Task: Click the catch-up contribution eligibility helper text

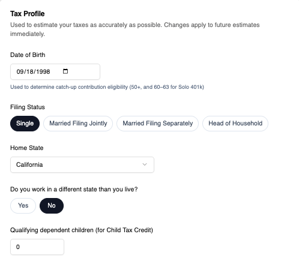Action: click(x=107, y=87)
